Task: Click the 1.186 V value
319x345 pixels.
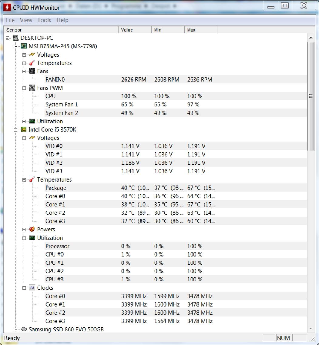Action: (x=130, y=163)
